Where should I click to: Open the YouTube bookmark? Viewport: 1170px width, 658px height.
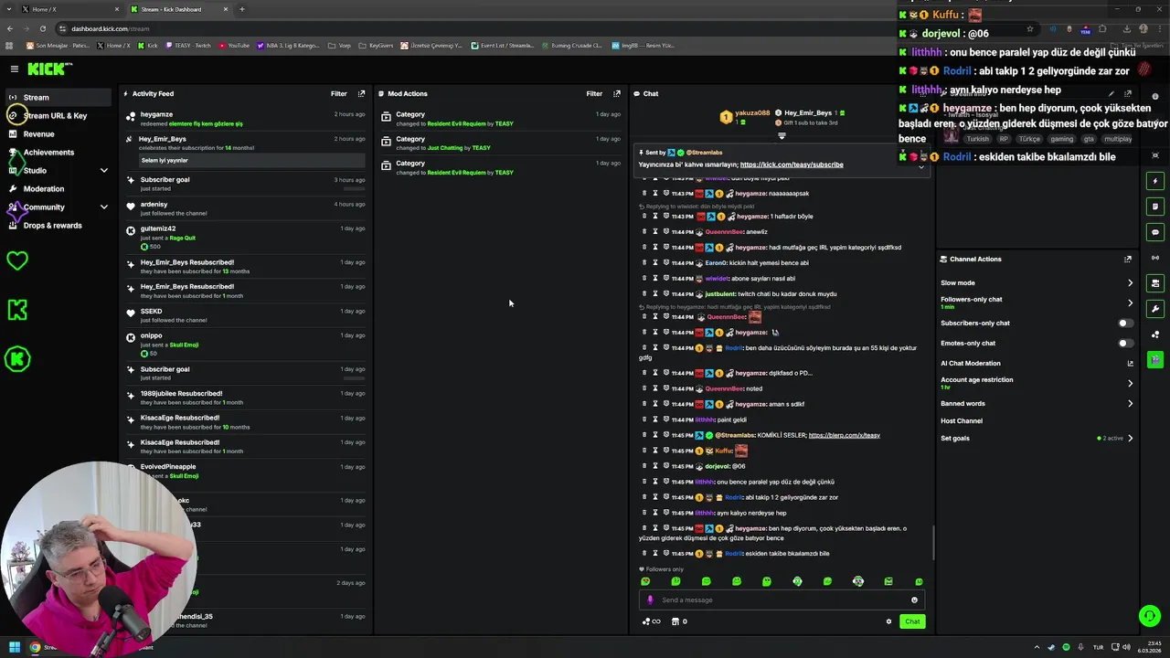[x=234, y=45]
